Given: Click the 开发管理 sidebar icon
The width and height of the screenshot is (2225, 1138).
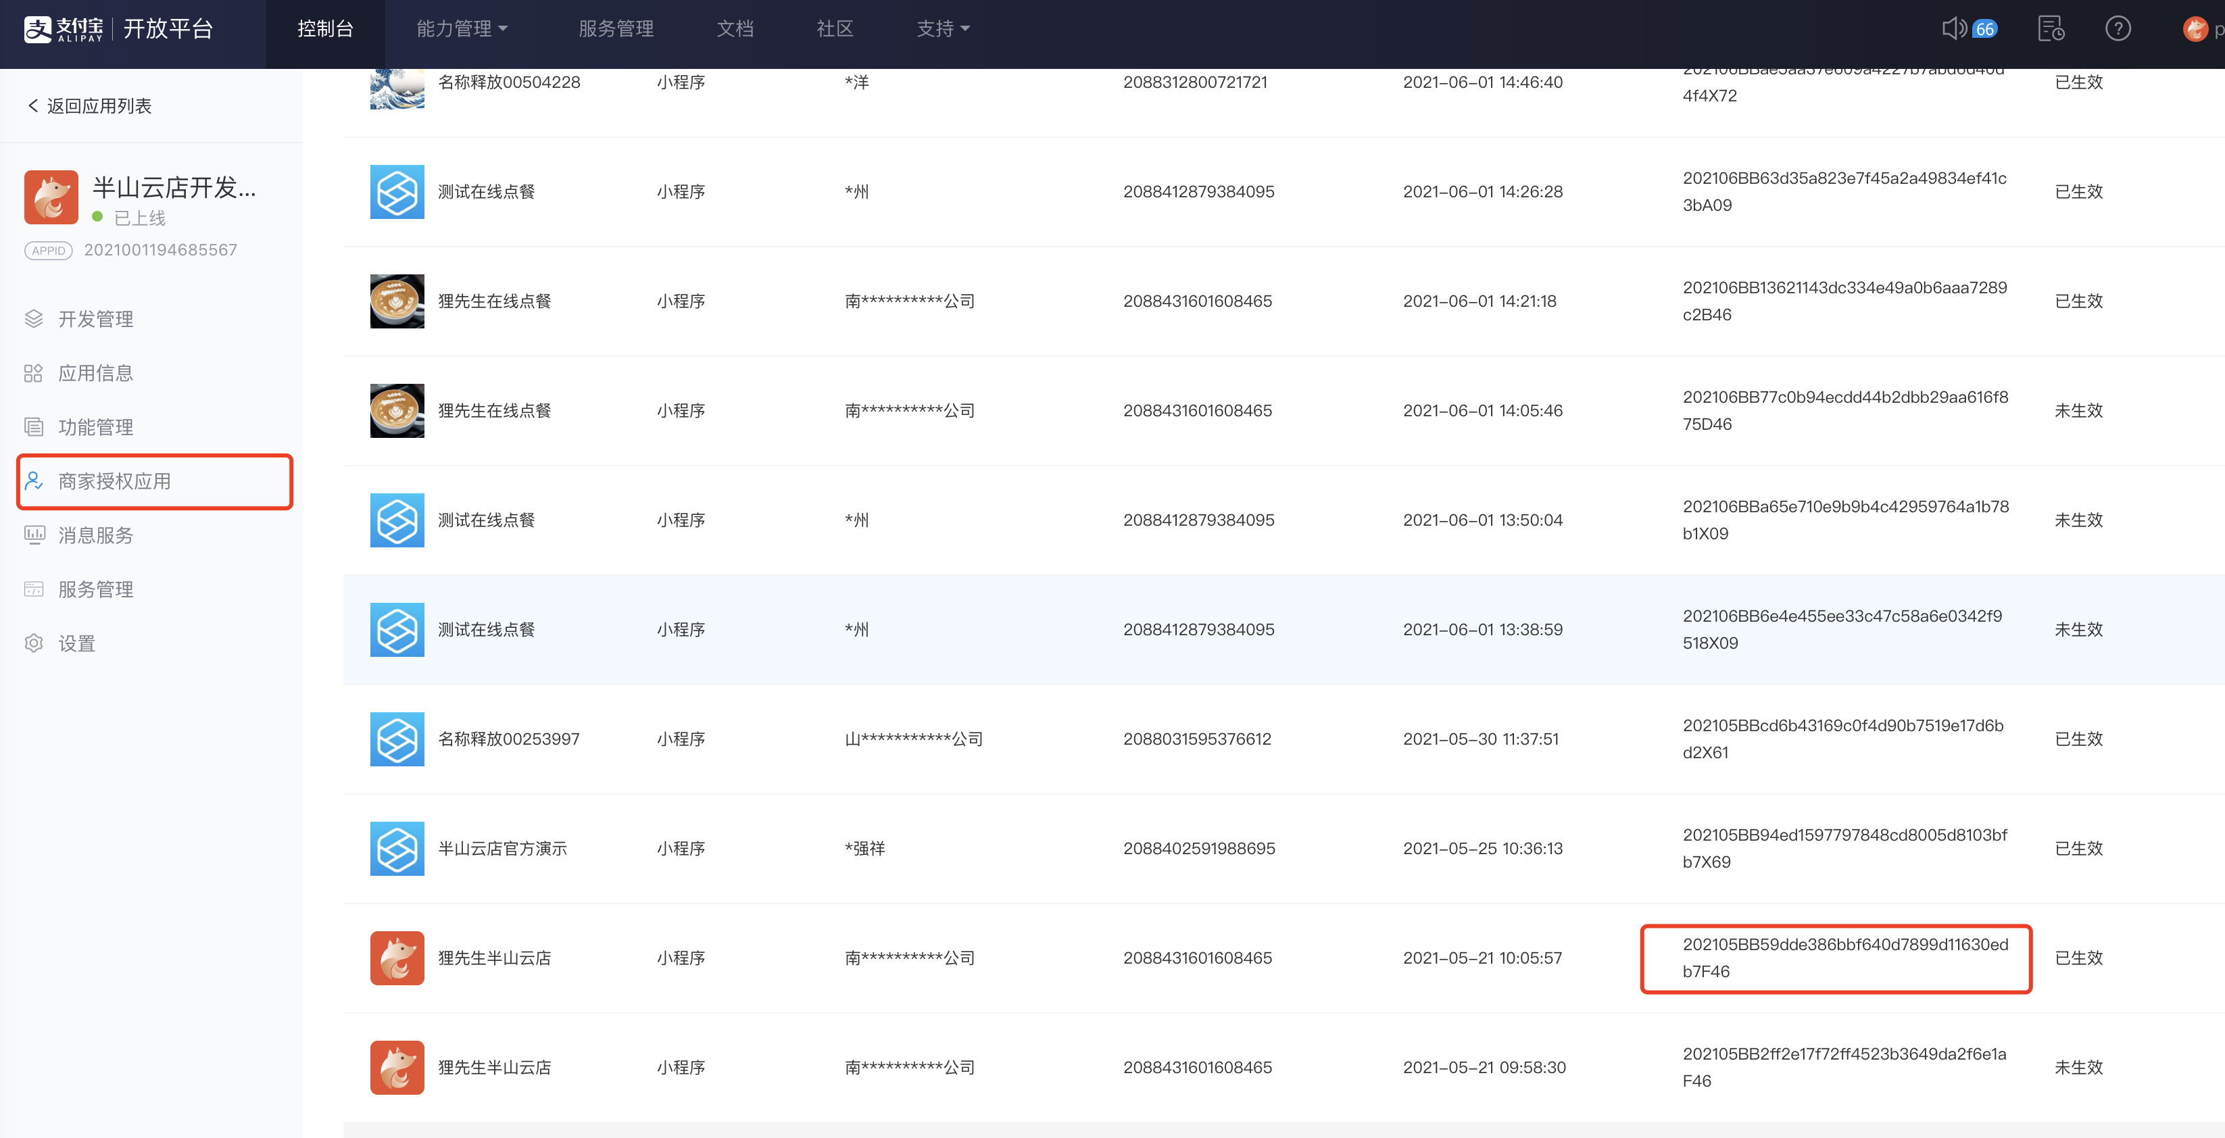Looking at the screenshot, I should point(34,318).
